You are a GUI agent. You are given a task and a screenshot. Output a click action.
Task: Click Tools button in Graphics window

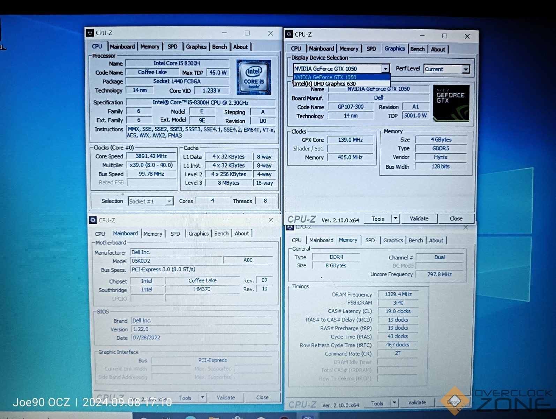[378, 219]
